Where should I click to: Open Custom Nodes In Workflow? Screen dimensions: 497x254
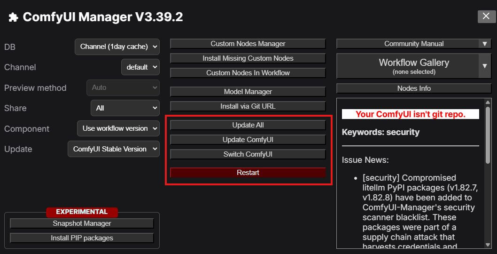[248, 73]
